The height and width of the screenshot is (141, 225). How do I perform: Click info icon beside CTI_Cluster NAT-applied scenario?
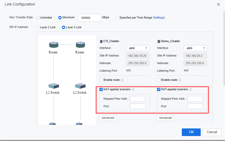(133, 89)
